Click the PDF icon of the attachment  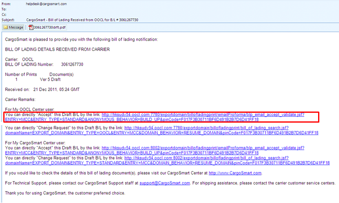tap(31, 27)
